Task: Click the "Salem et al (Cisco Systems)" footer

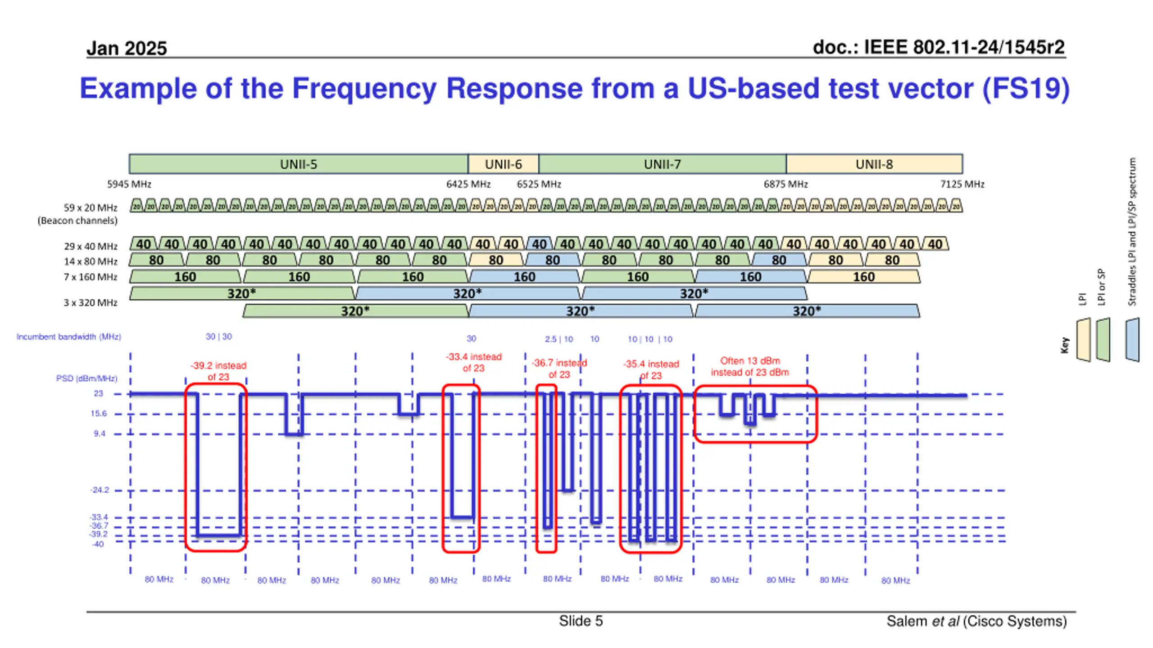Action: point(976,621)
